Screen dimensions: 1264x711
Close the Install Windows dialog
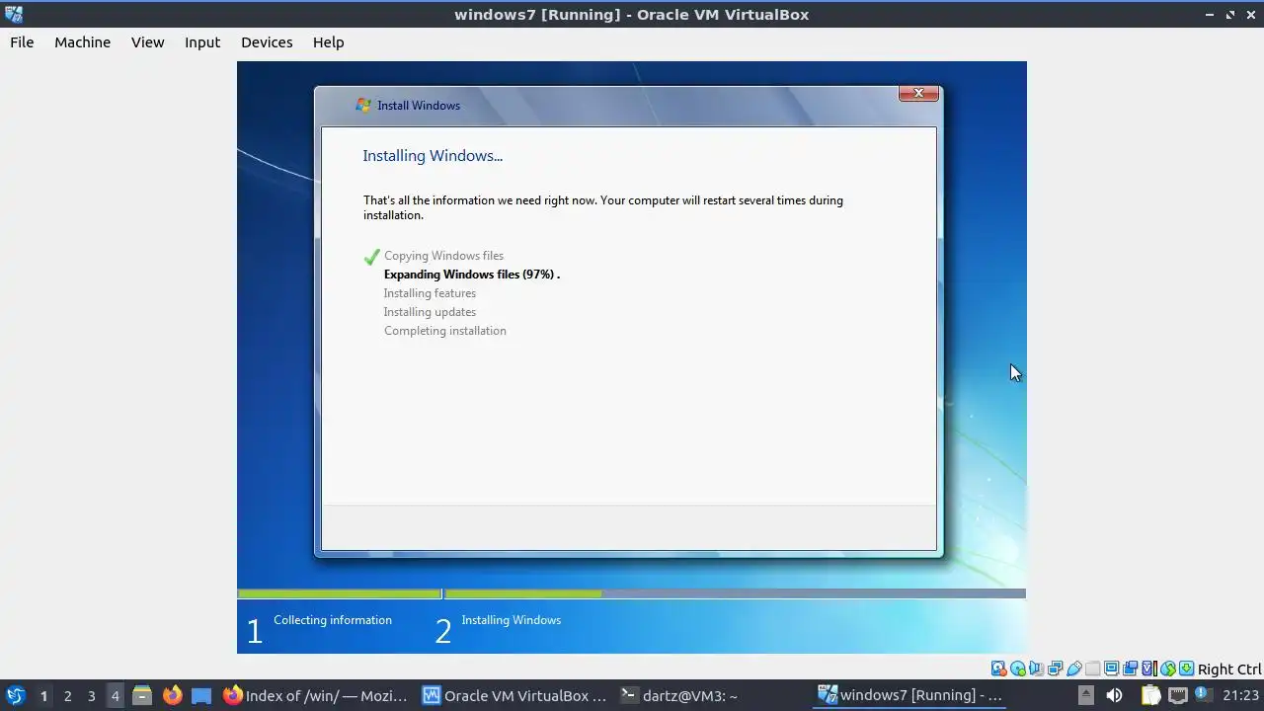[x=918, y=93]
